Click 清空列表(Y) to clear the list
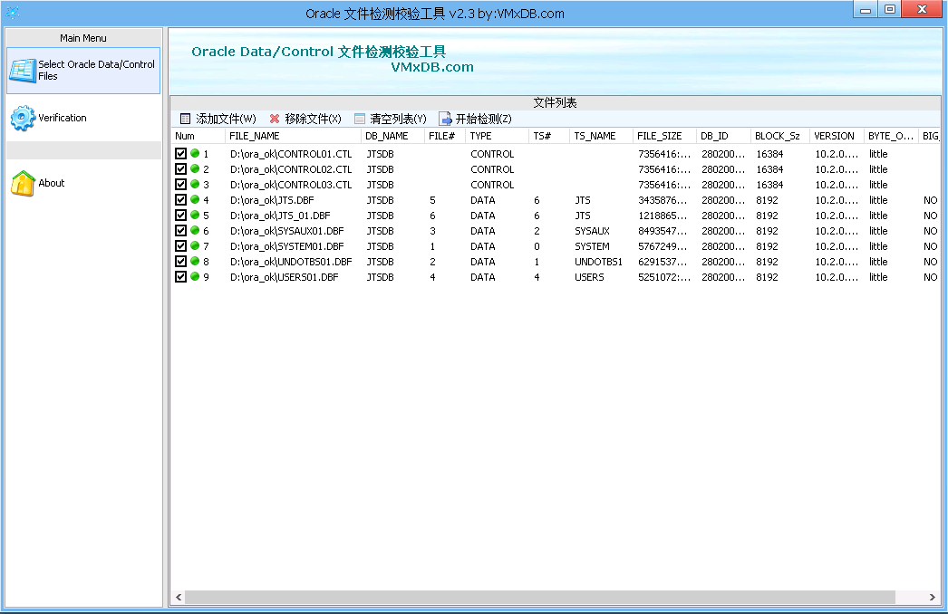The width and height of the screenshot is (948, 614). point(391,119)
